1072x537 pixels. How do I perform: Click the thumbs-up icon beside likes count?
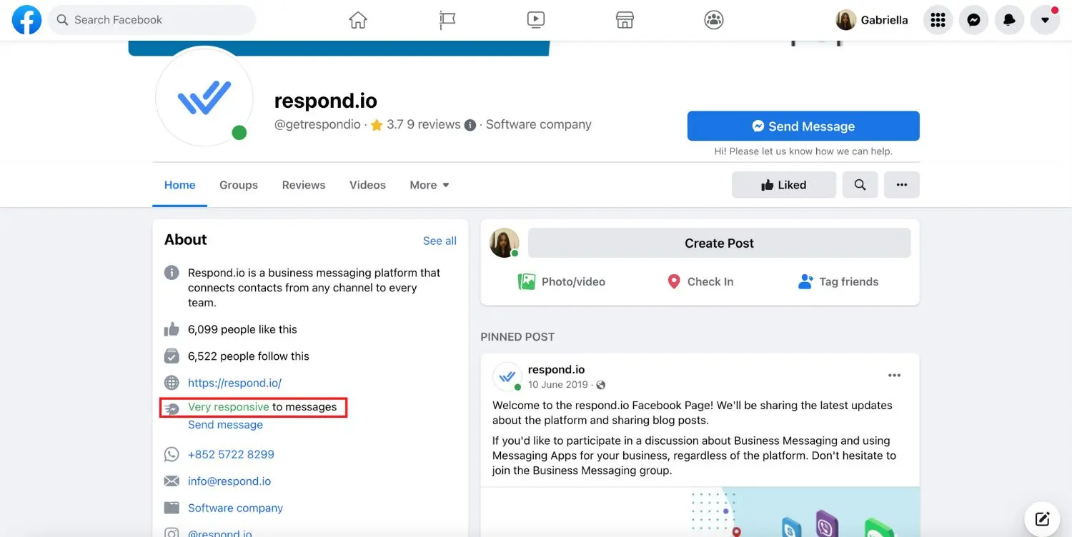(172, 329)
